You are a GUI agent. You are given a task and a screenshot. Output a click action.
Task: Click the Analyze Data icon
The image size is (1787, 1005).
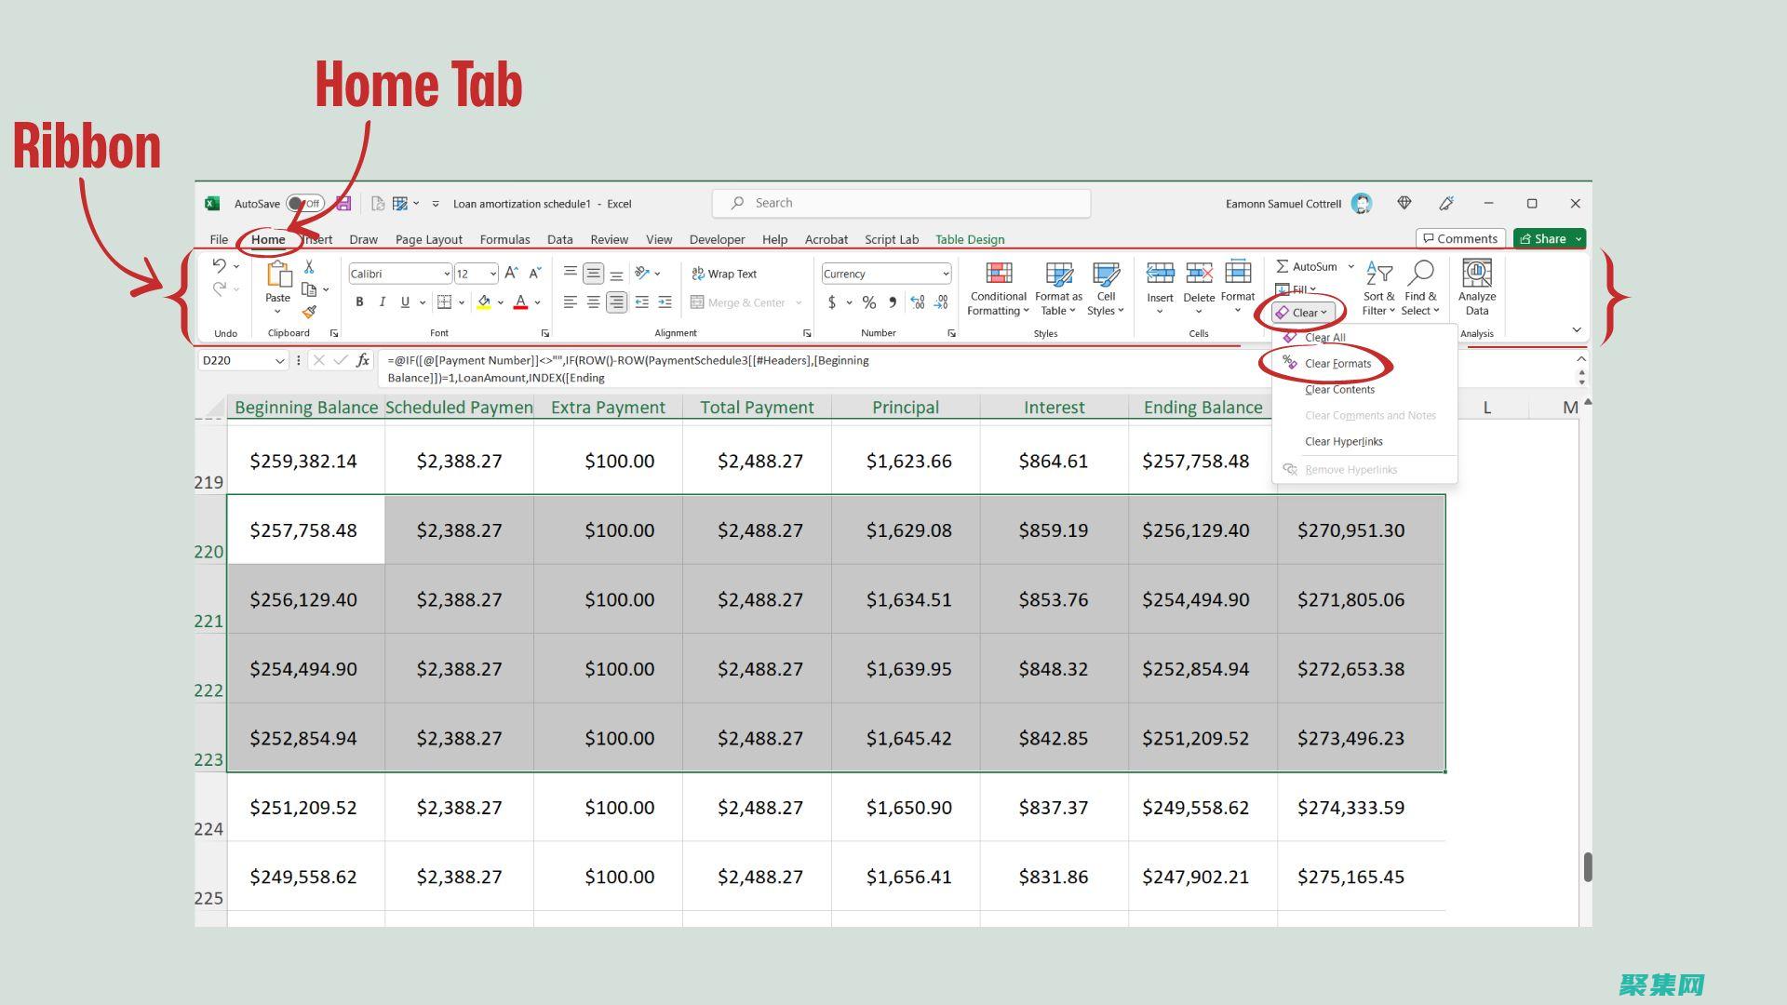(x=1476, y=274)
